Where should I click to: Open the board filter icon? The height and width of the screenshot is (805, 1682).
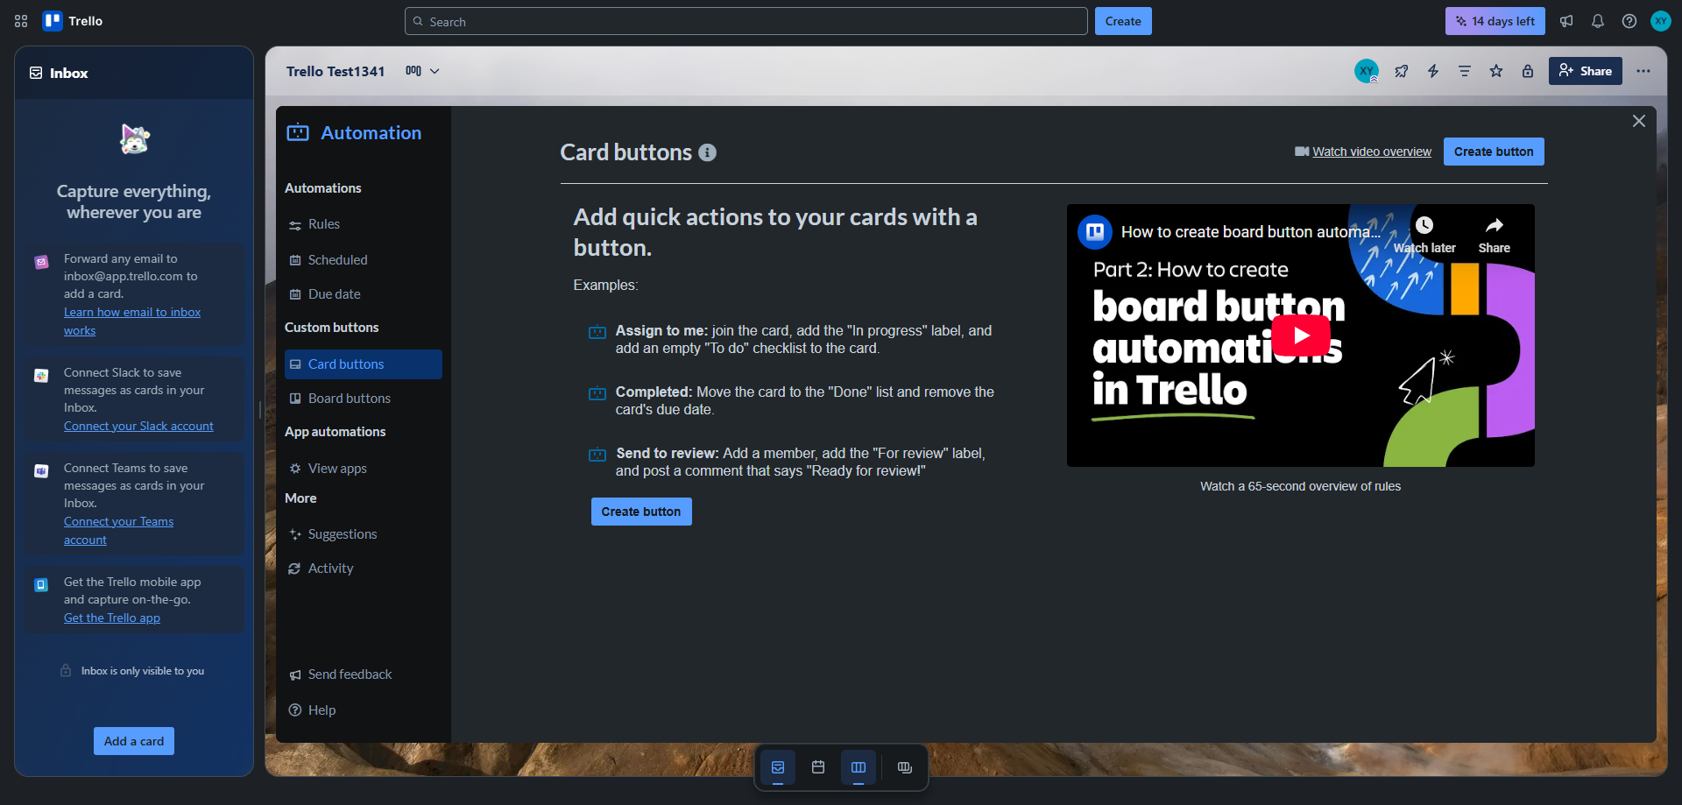click(1465, 71)
